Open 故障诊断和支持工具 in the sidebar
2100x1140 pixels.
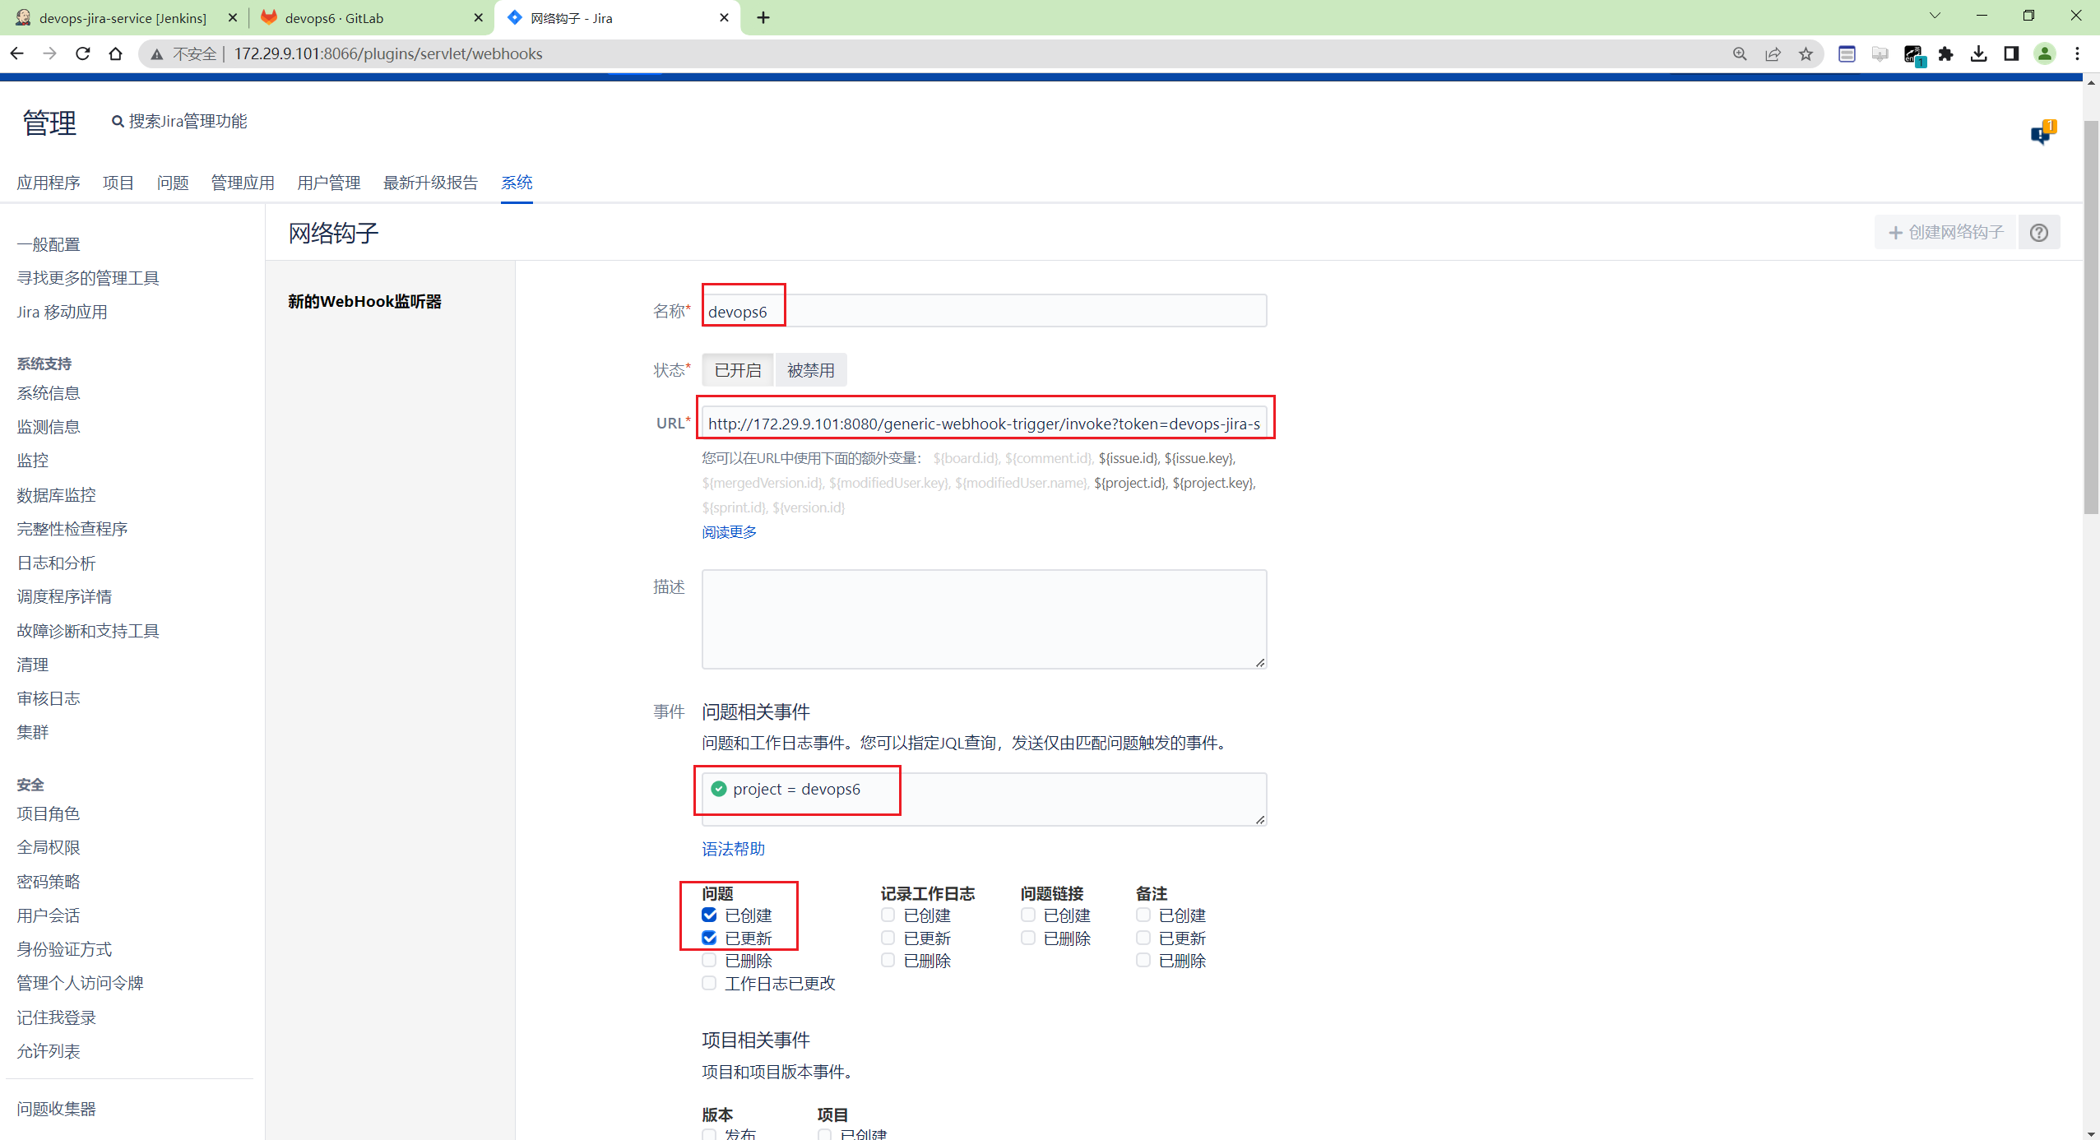(88, 631)
